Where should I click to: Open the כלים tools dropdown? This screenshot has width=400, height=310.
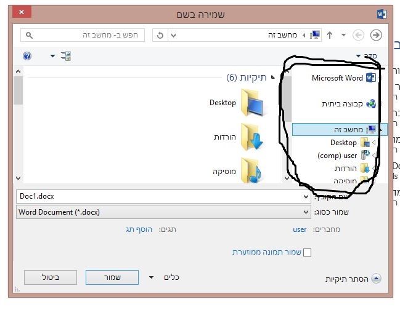point(165,277)
